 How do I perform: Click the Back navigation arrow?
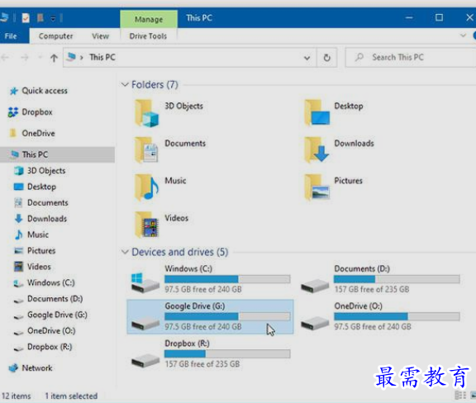(x=5, y=57)
